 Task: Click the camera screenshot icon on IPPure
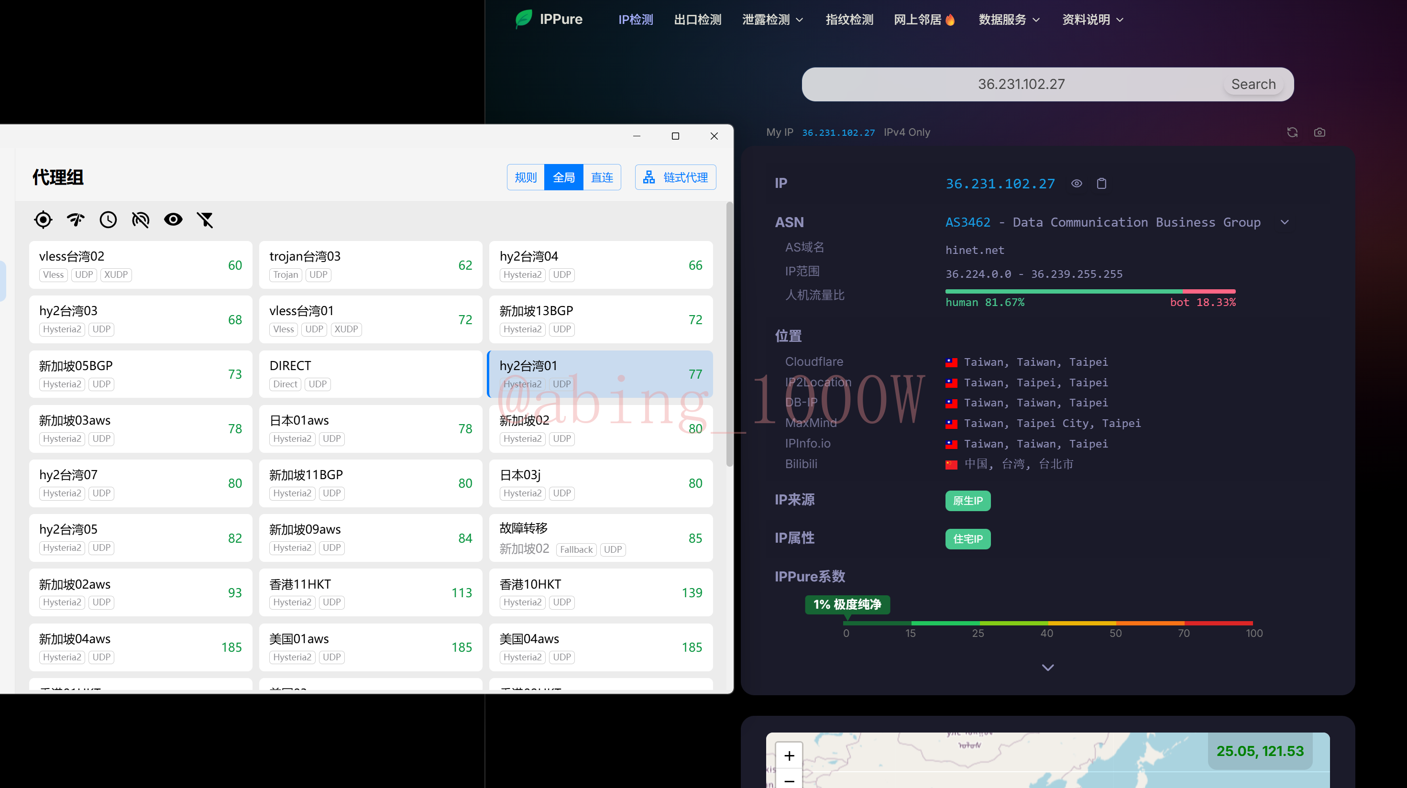pos(1319,132)
